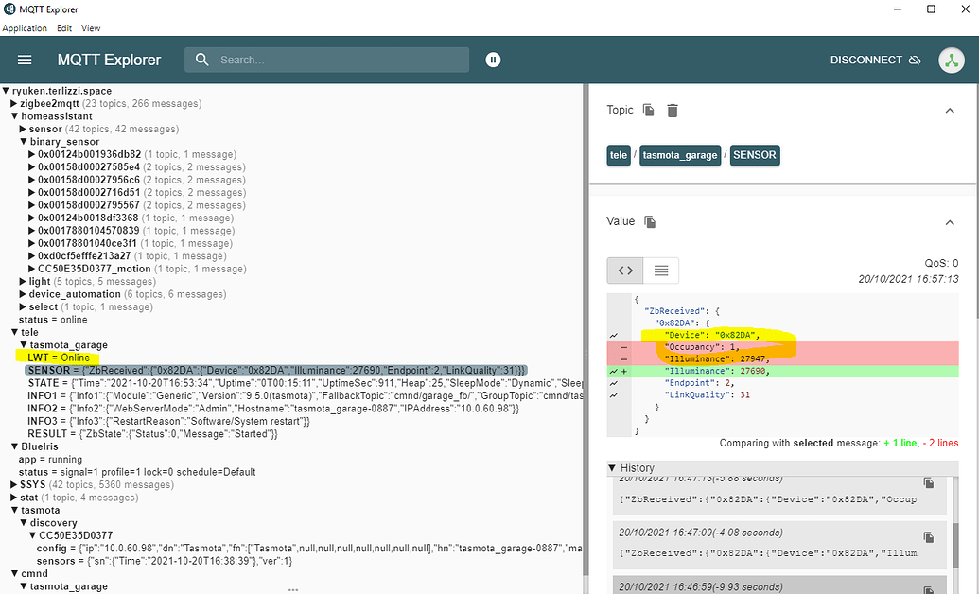The width and height of the screenshot is (979, 594).
Task: Copy the 16:47:09 history entry
Action: [929, 537]
